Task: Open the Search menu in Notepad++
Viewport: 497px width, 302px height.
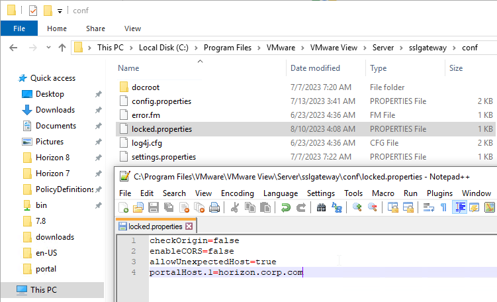Action: [174, 193]
